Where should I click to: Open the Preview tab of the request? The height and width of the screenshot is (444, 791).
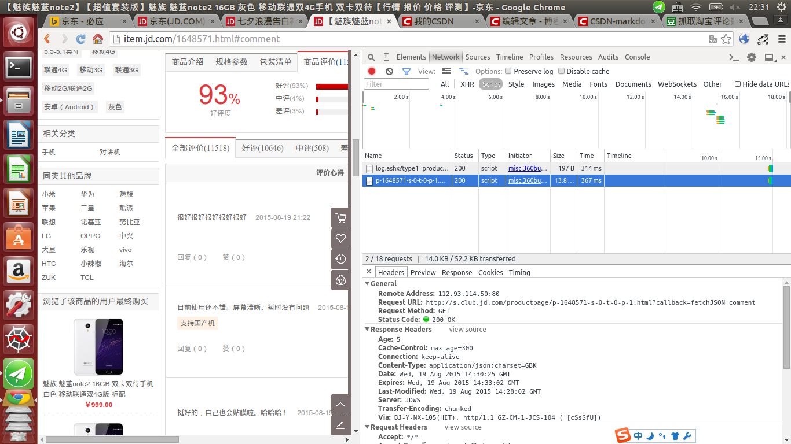(x=423, y=273)
